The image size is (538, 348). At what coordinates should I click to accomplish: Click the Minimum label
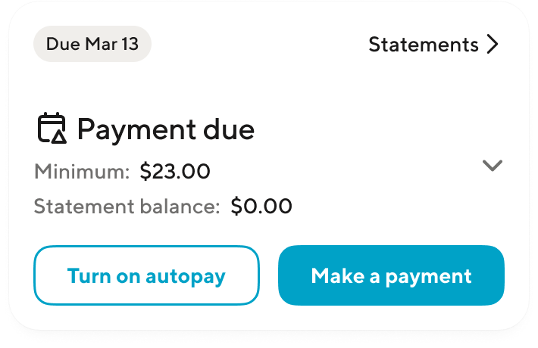pyautogui.click(x=83, y=172)
